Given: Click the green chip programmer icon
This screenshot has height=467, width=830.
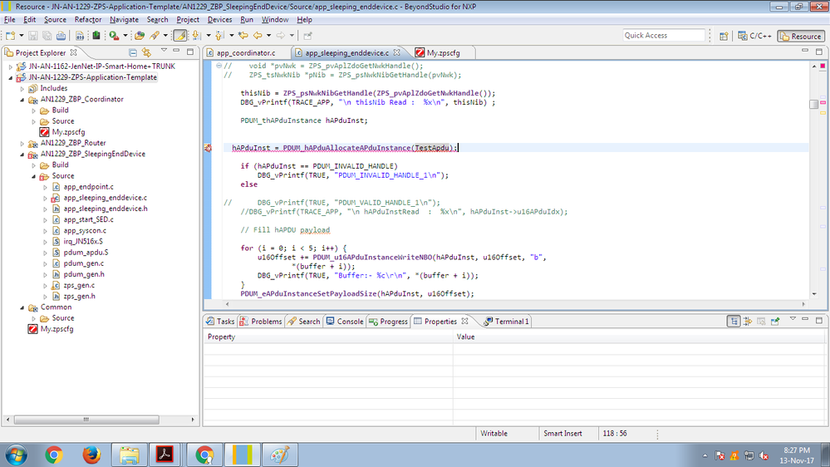Looking at the screenshot, I should (96, 36).
